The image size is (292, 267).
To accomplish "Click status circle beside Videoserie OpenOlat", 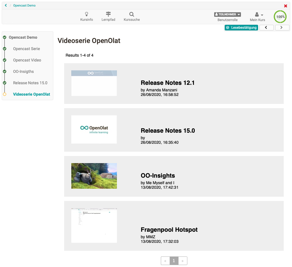I will [5, 94].
